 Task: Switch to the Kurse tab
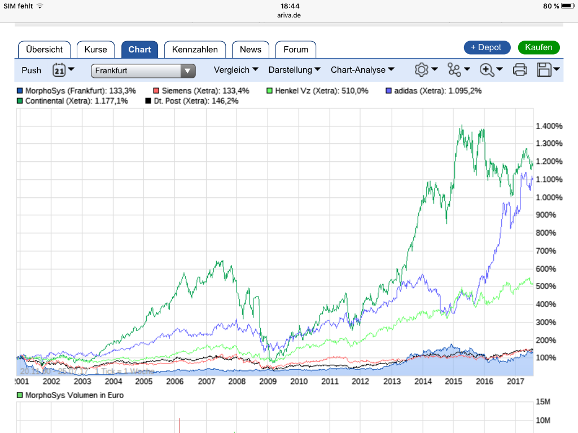(x=95, y=50)
